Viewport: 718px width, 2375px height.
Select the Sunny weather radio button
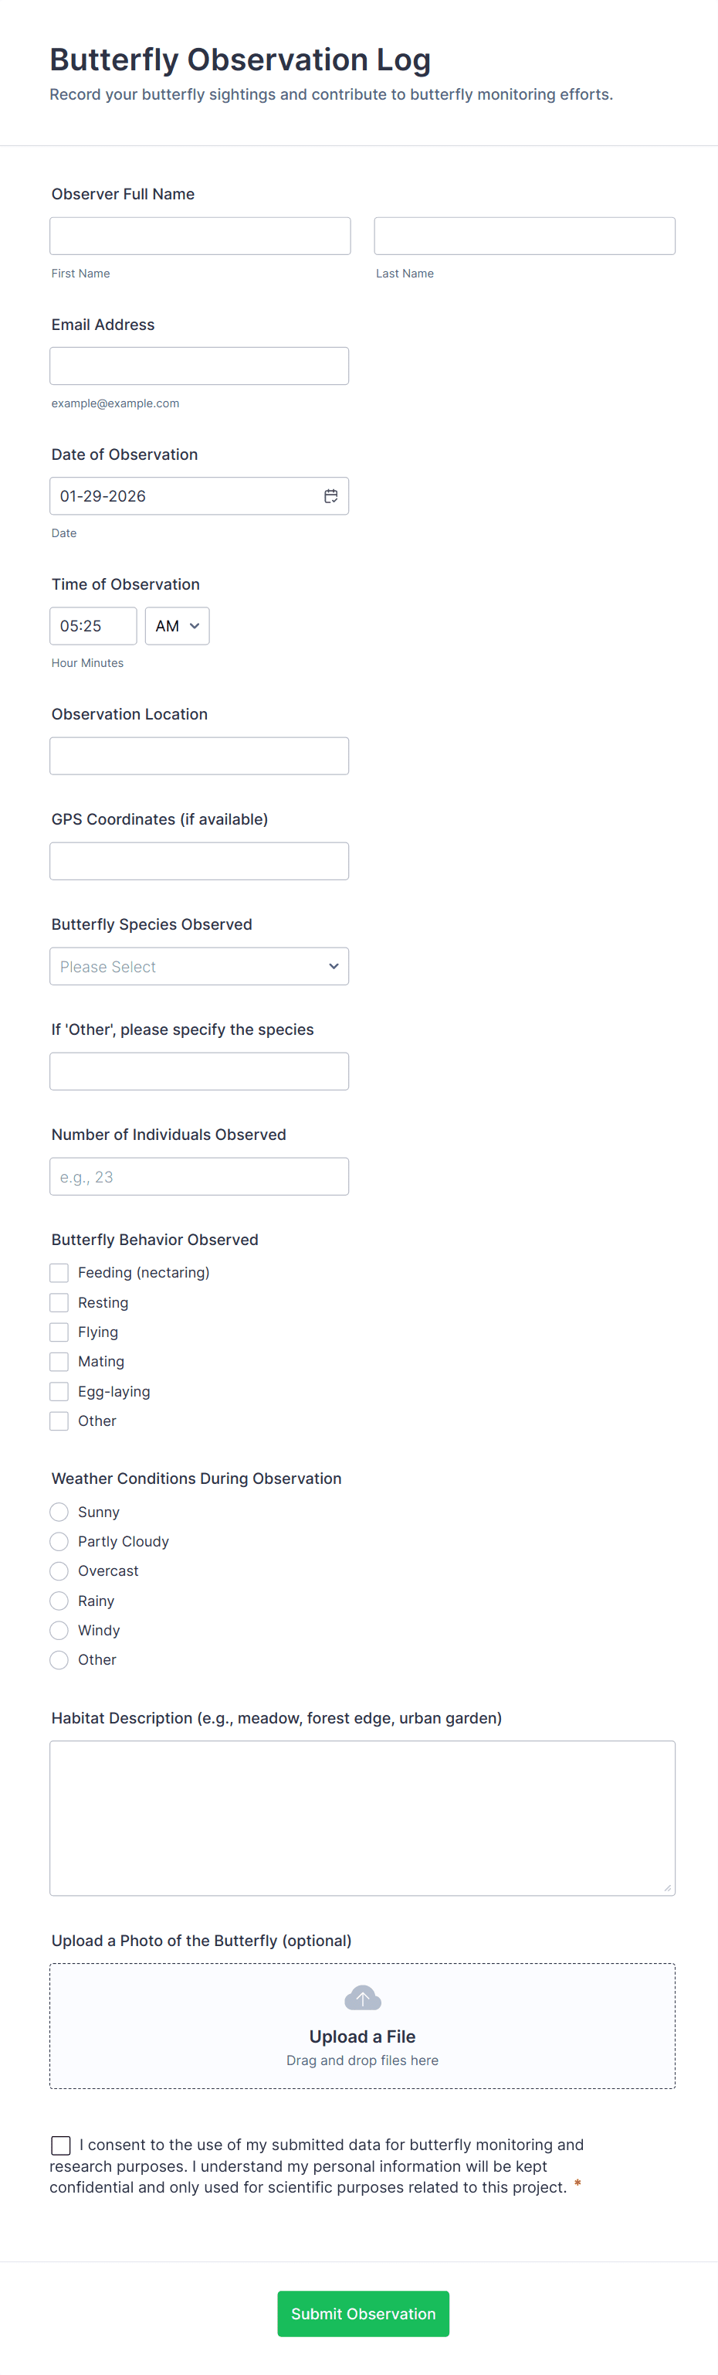coord(58,1511)
